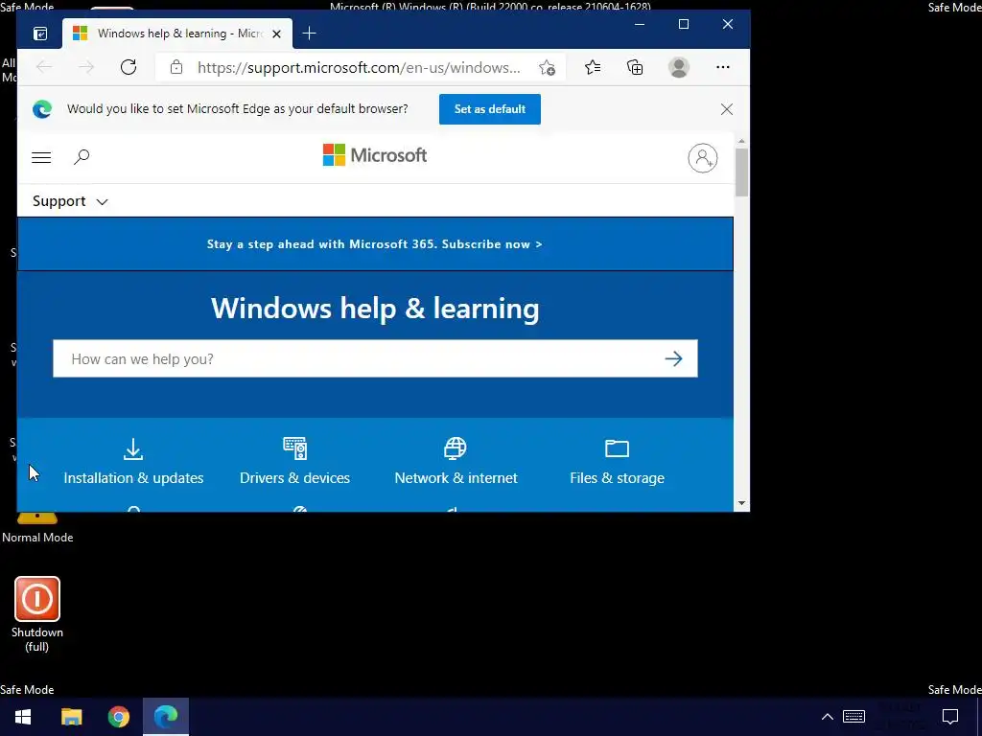The height and width of the screenshot is (736, 982).
Task: Sign in with the account icon
Action: coord(703,158)
